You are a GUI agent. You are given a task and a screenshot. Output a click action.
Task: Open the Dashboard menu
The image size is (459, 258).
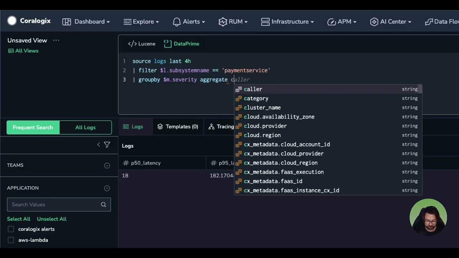[86, 21]
